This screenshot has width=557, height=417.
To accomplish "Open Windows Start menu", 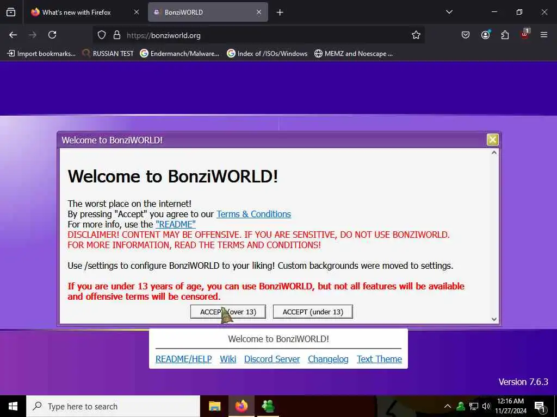I will tap(13, 406).
